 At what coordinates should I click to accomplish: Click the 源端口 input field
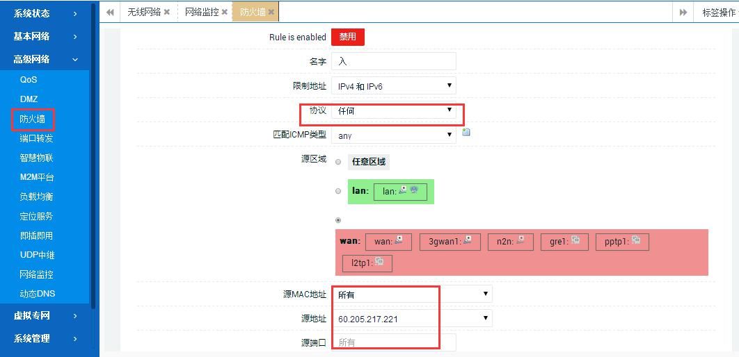394,342
